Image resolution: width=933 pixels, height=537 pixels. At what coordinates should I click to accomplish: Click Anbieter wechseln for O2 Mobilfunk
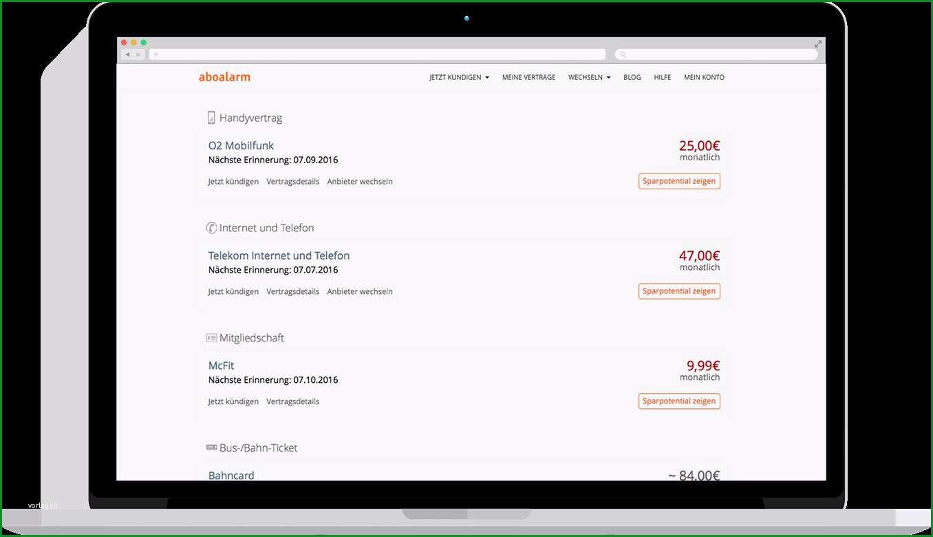click(x=360, y=182)
